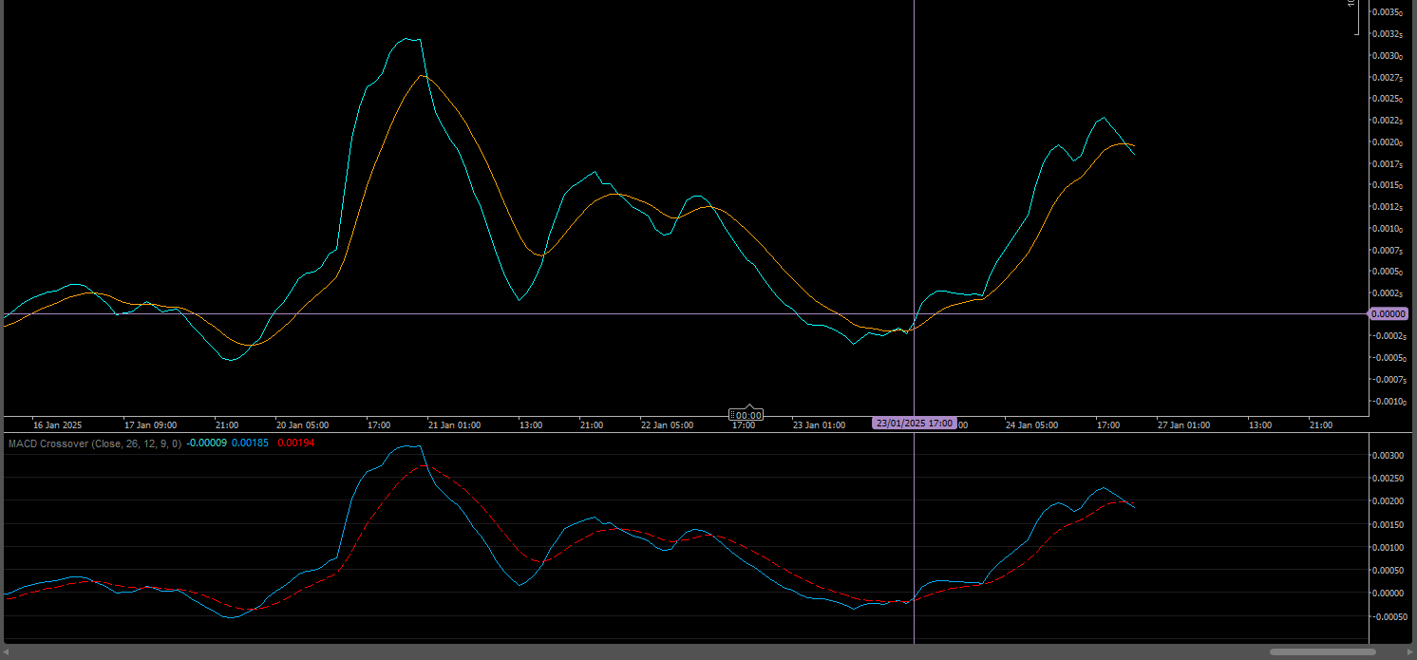Screen dimensions: 1417x660
Task: Click the -0.00050 label on the MACD panel axis
Action: pos(1389,616)
